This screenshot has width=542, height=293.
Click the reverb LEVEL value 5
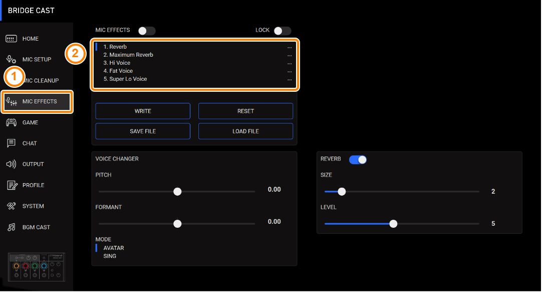493,224
